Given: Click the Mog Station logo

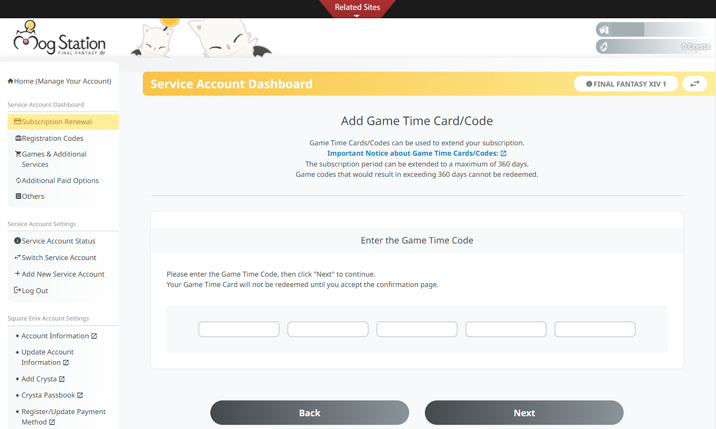Looking at the screenshot, I should (59, 39).
